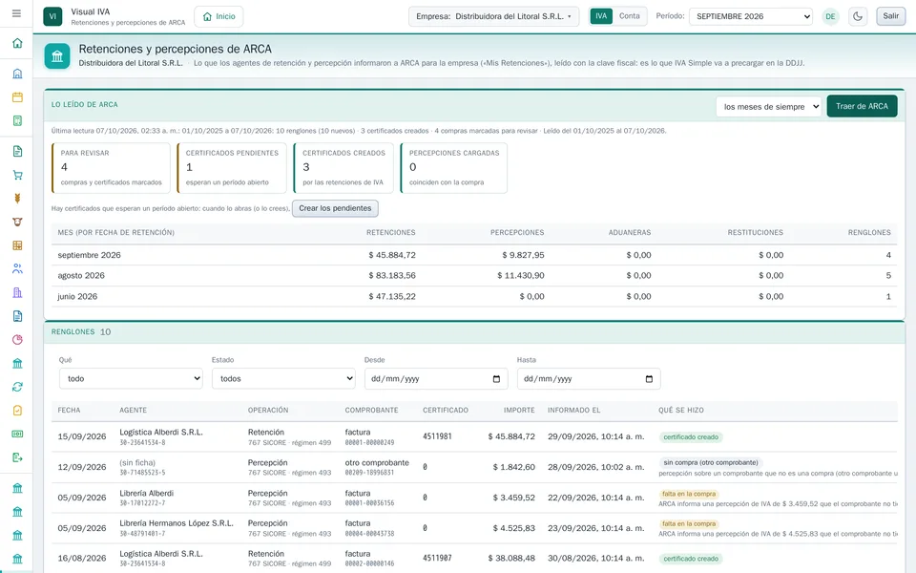Click the DE user avatar
This screenshot has width=916, height=573.
tap(830, 16)
